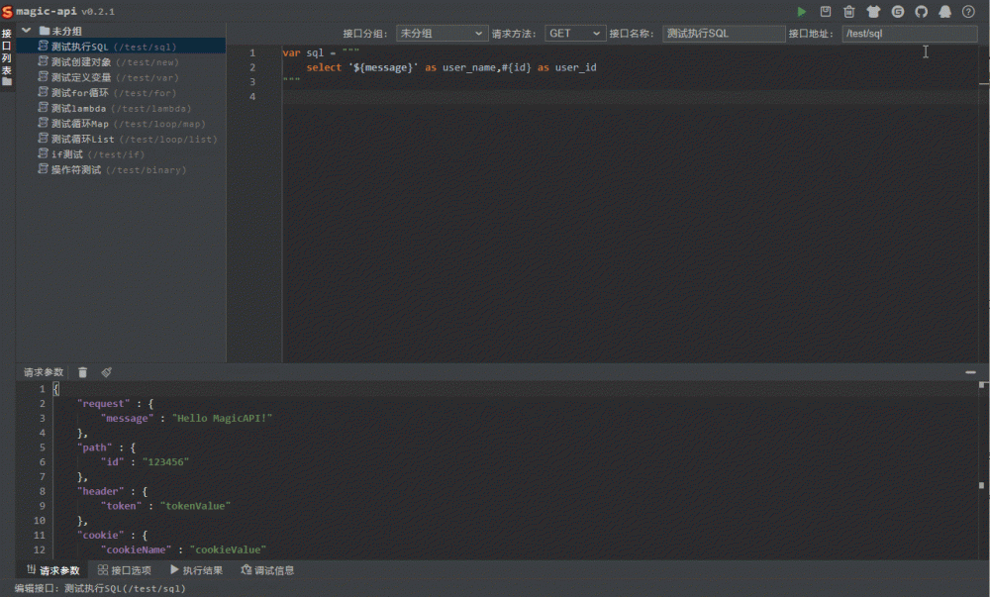
Task: Click the 接口地址 path input field
Action: (x=909, y=33)
